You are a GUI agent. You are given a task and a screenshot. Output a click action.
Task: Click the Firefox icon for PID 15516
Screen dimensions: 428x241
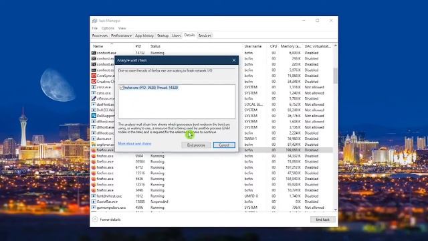point(94,173)
